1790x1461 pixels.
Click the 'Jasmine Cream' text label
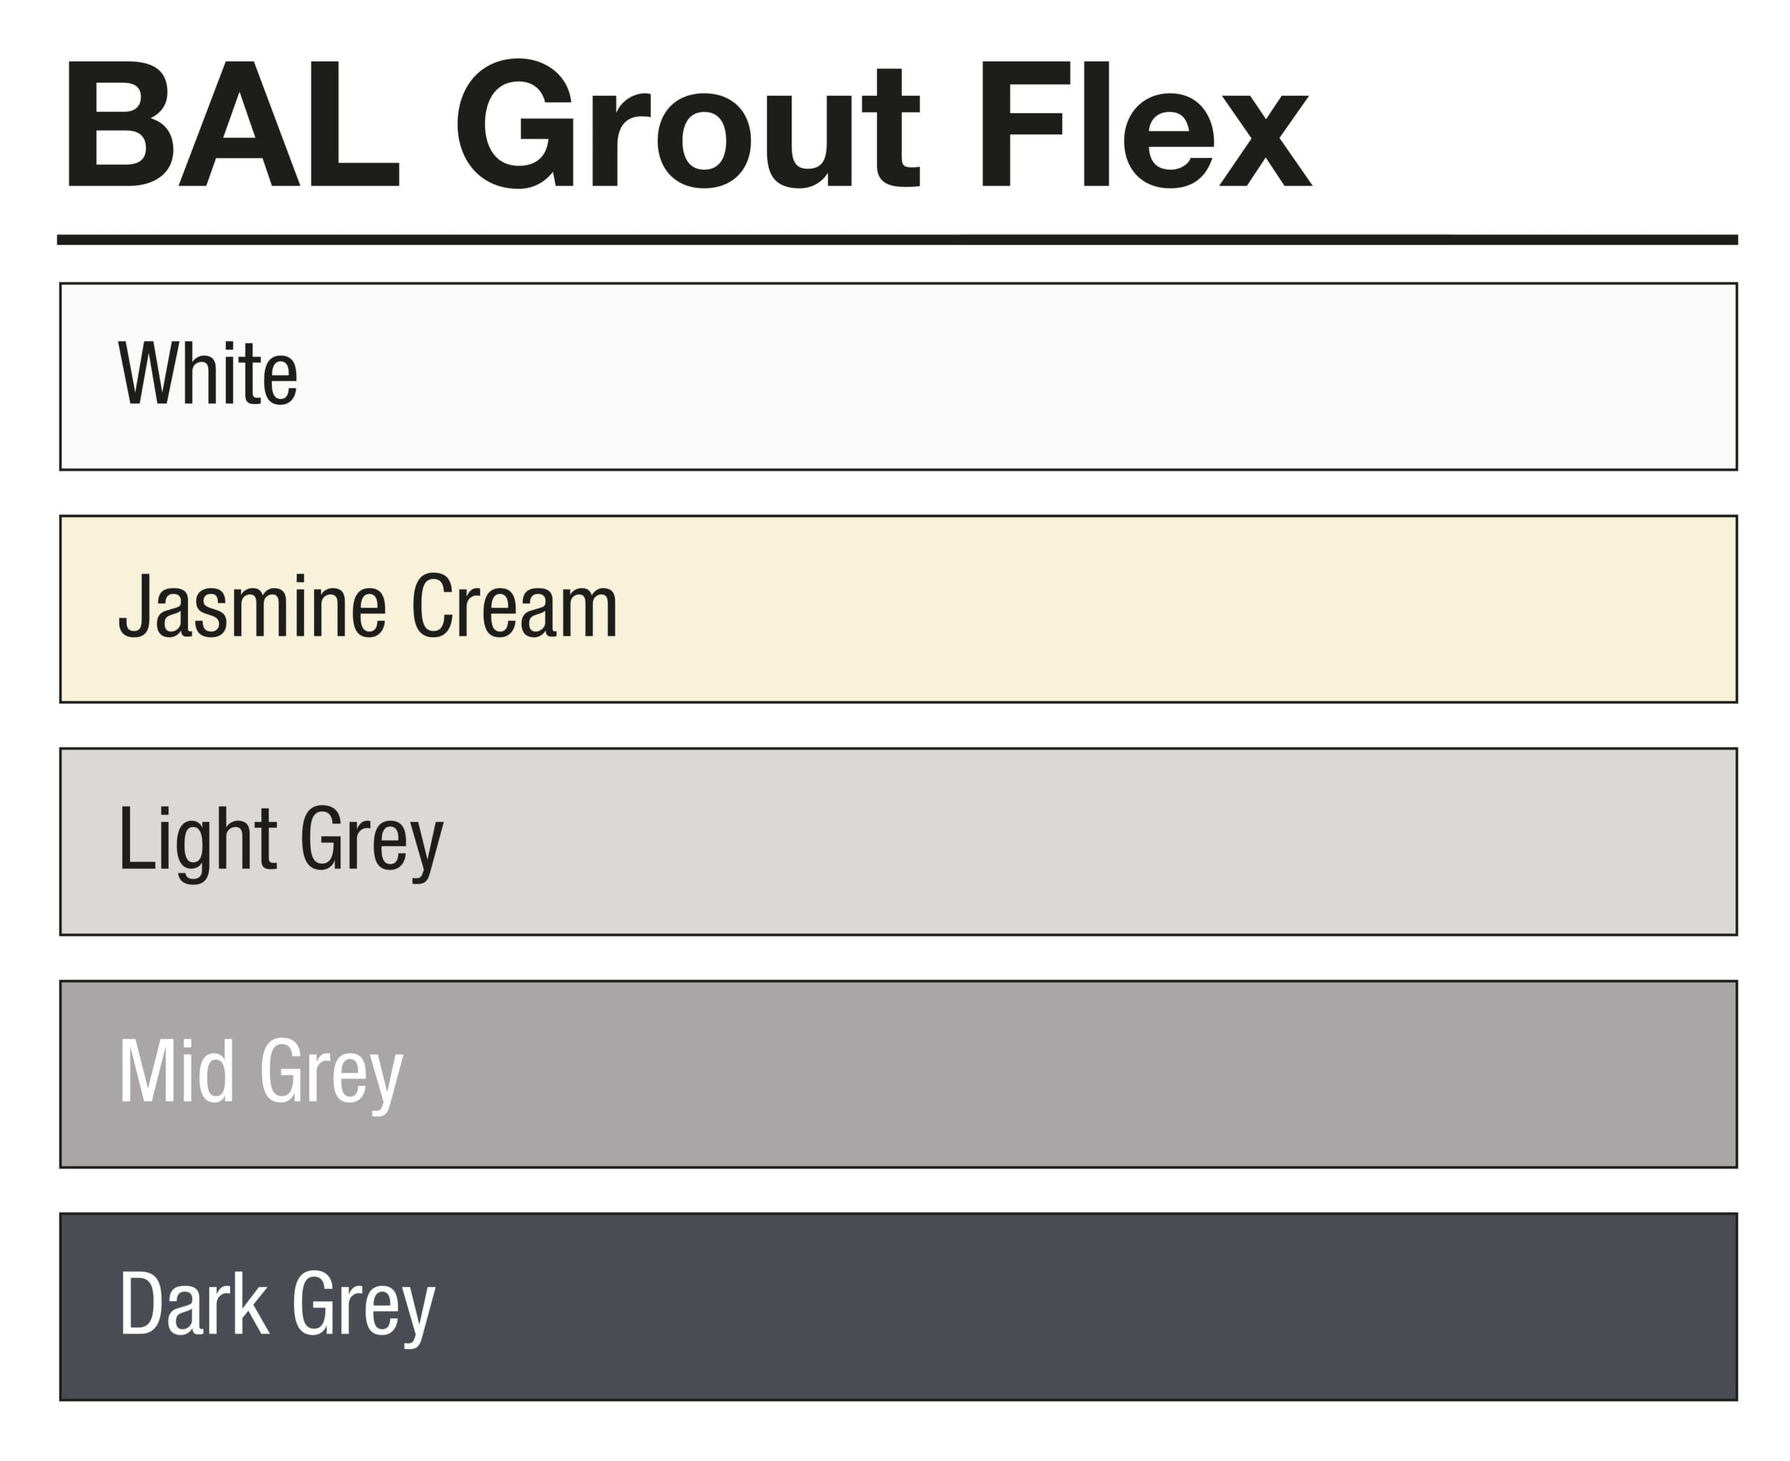pyautogui.click(x=368, y=606)
